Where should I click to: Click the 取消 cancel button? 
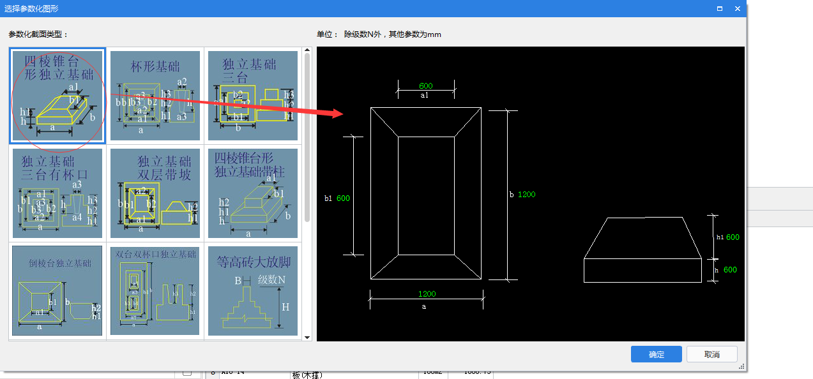tap(712, 354)
